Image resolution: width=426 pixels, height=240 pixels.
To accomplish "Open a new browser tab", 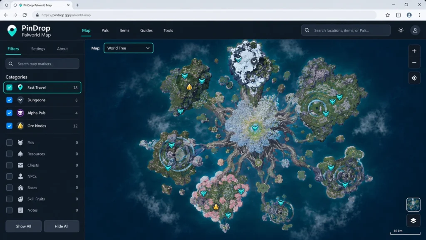I will (x=78, y=5).
